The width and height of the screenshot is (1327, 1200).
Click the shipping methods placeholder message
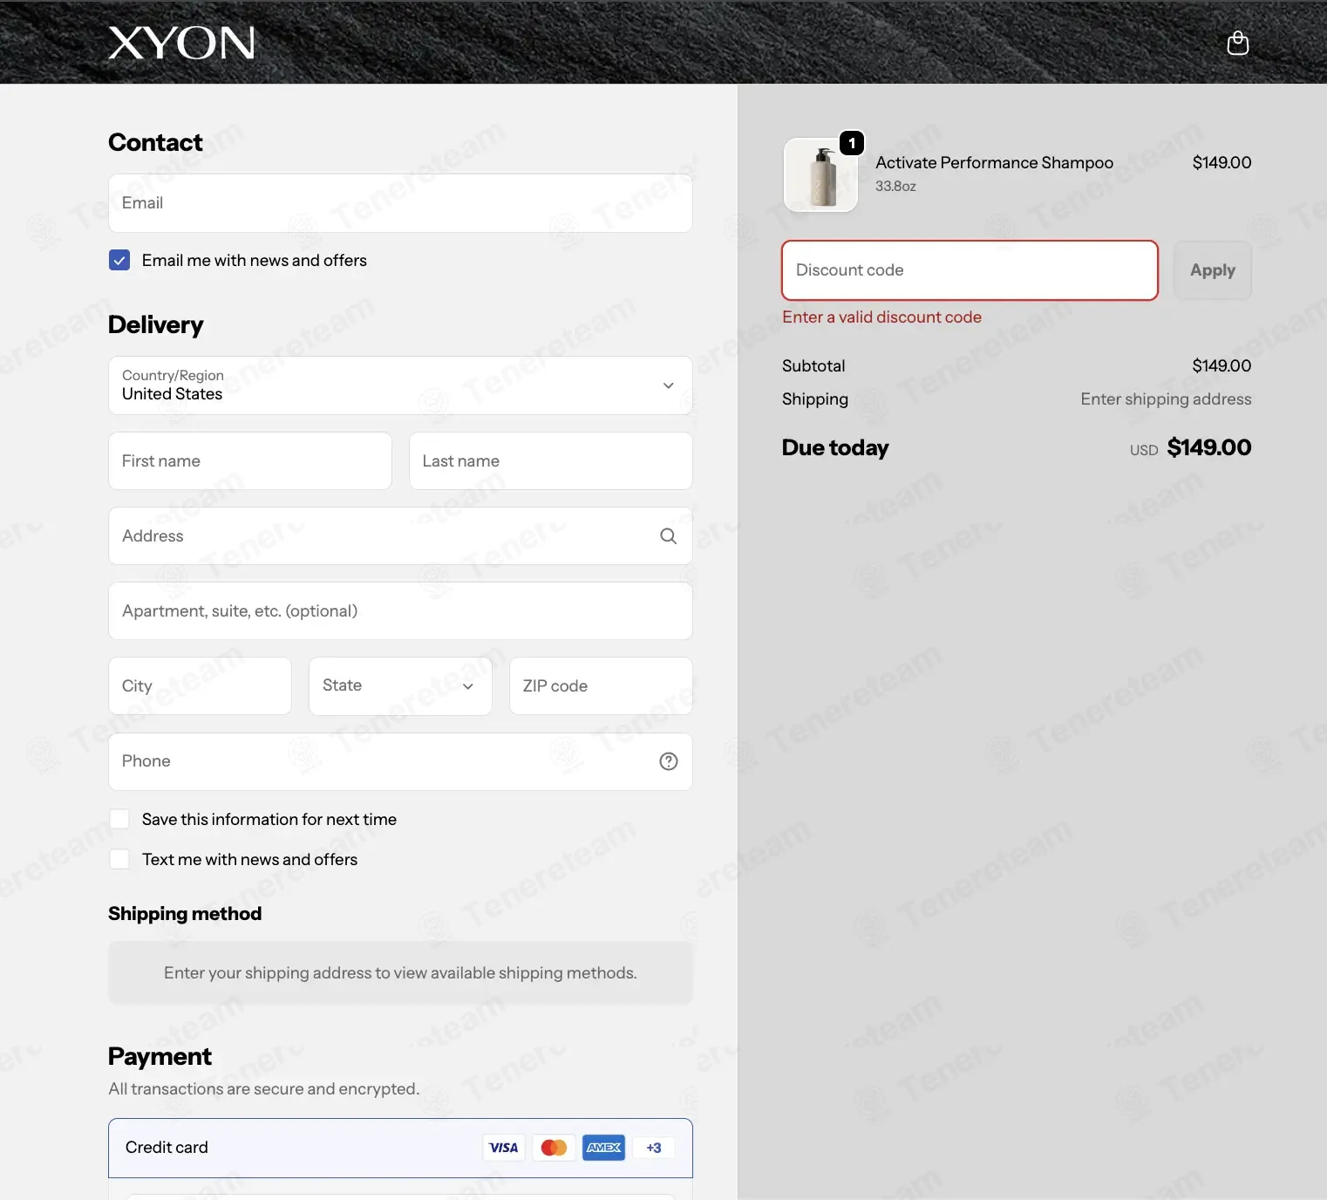point(400,972)
